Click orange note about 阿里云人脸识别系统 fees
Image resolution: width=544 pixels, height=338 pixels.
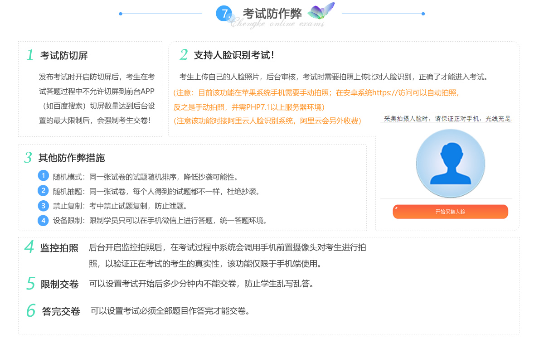coord(268,121)
